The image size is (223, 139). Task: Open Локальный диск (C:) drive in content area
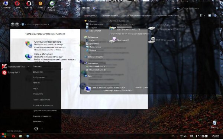(128, 27)
